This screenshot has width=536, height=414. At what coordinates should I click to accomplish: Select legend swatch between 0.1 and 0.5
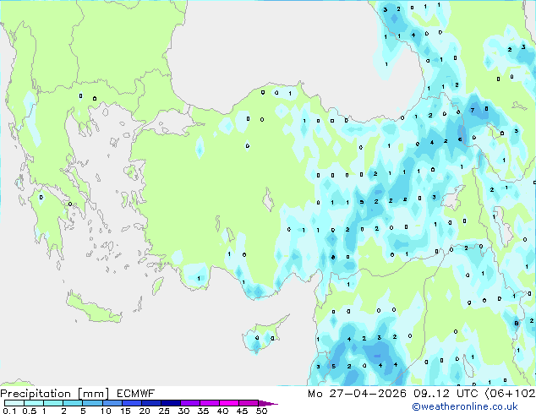pyautogui.click(x=14, y=403)
